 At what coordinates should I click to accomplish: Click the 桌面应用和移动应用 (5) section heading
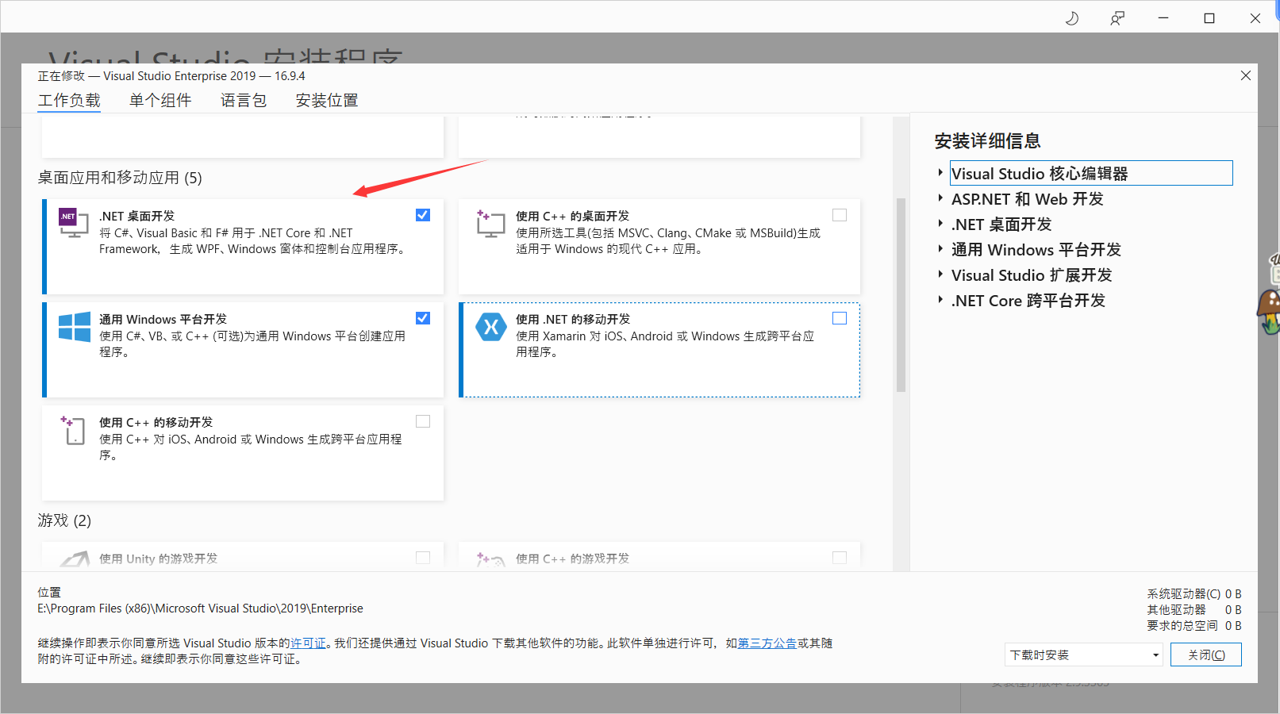coord(120,178)
